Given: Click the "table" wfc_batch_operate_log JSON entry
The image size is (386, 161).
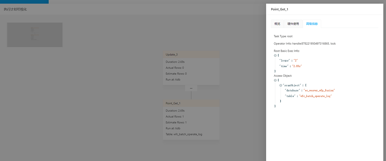Looking at the screenshot, I should (308, 96).
